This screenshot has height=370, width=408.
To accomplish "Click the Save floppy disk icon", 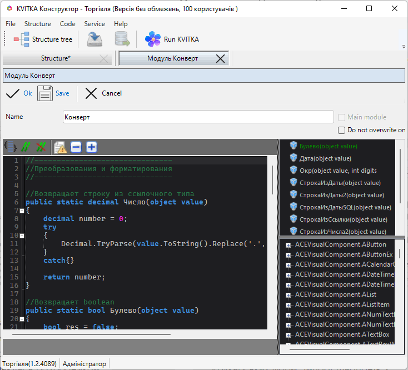I will 45,93.
